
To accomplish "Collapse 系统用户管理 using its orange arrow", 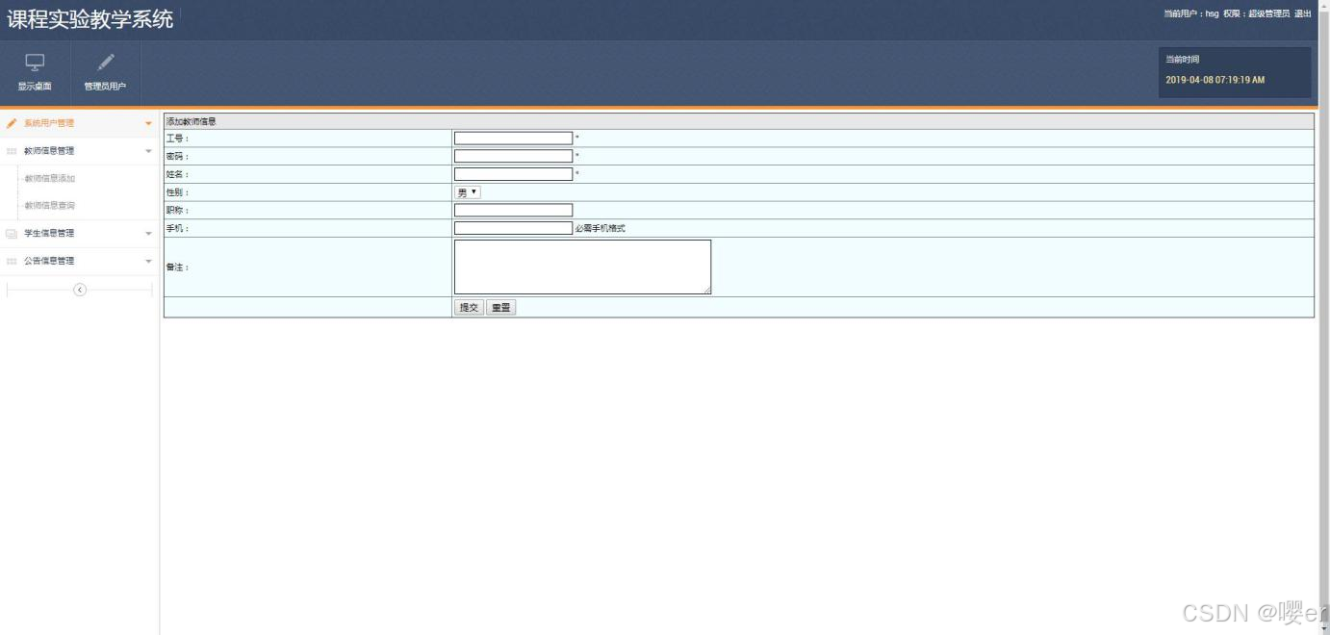I will [x=148, y=124].
